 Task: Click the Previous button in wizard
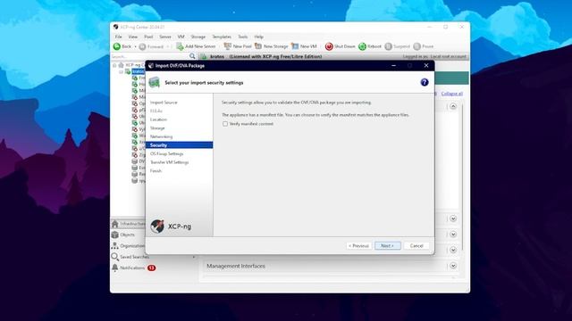[359, 246]
